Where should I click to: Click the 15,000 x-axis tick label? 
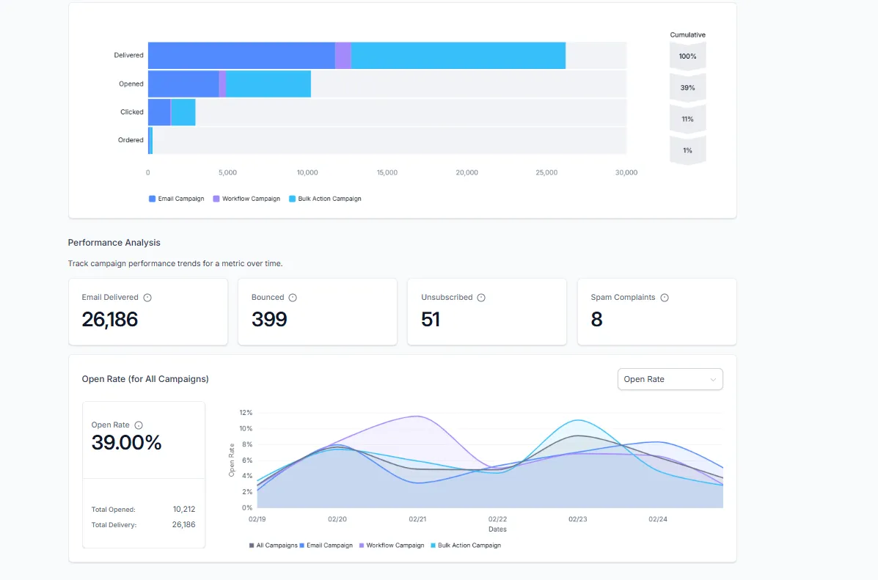[387, 172]
